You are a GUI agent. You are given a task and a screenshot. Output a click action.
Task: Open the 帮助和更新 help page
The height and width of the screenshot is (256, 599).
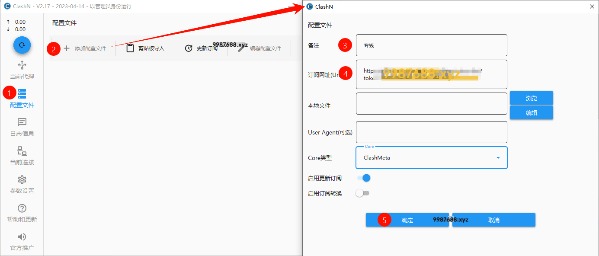click(x=22, y=213)
